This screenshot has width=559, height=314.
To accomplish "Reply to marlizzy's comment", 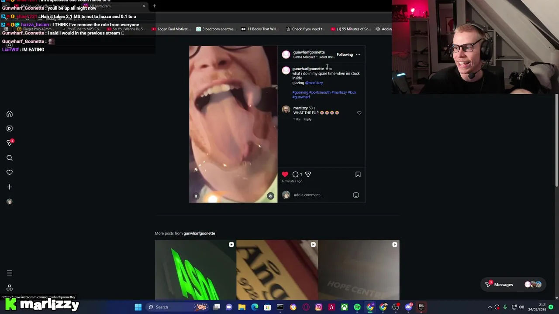I will 307,119.
